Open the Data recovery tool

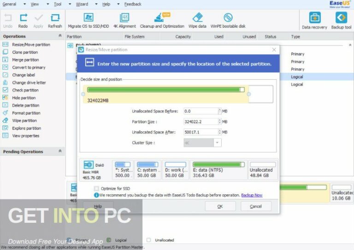pyautogui.click(x=314, y=21)
